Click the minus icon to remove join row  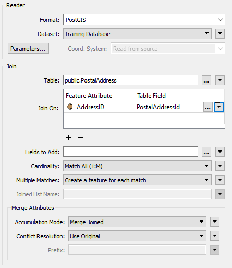[81, 137]
